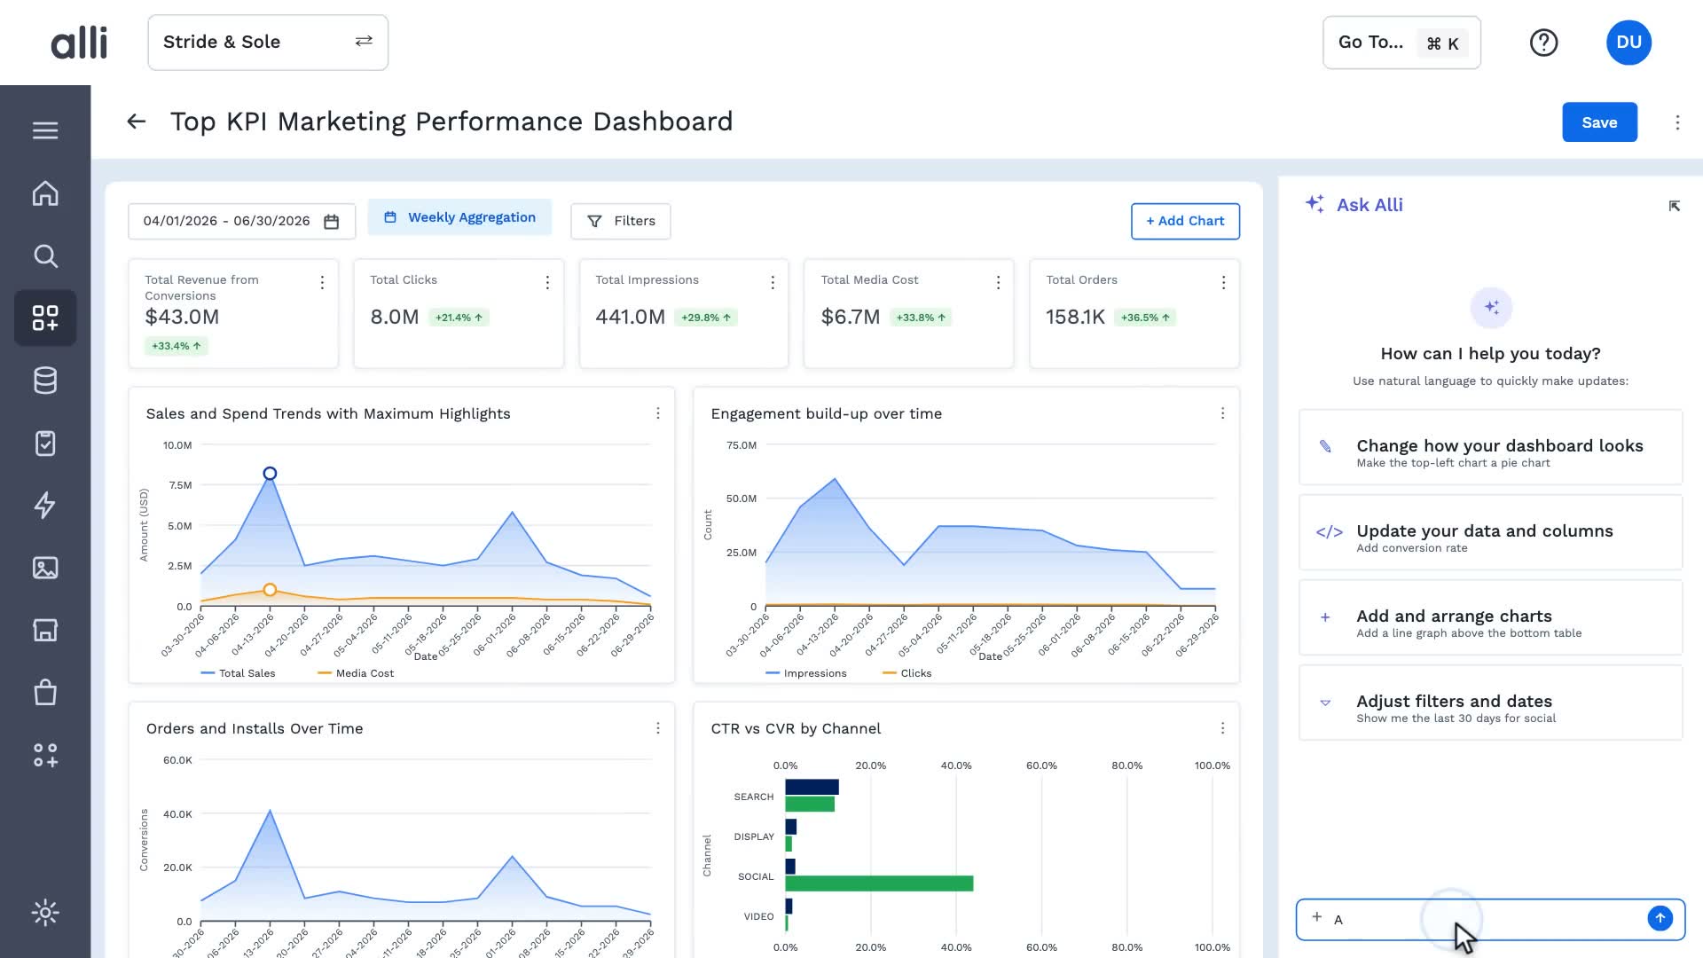Image resolution: width=1703 pixels, height=958 pixels.
Task: Open options for Orders and Installs chart
Action: (657, 728)
